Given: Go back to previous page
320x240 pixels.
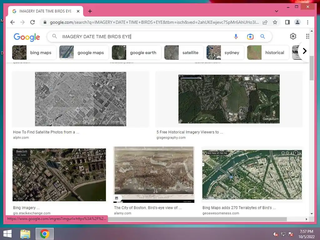Looking at the screenshot, I should pos(12,22).
